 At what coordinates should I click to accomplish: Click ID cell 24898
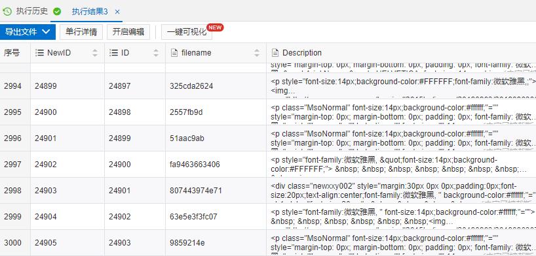tap(135, 112)
